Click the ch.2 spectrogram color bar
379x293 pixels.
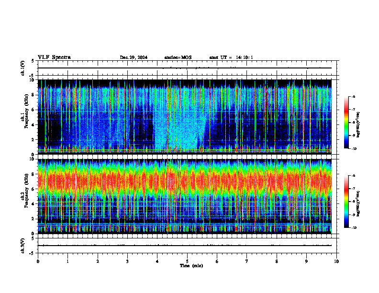click(346, 202)
